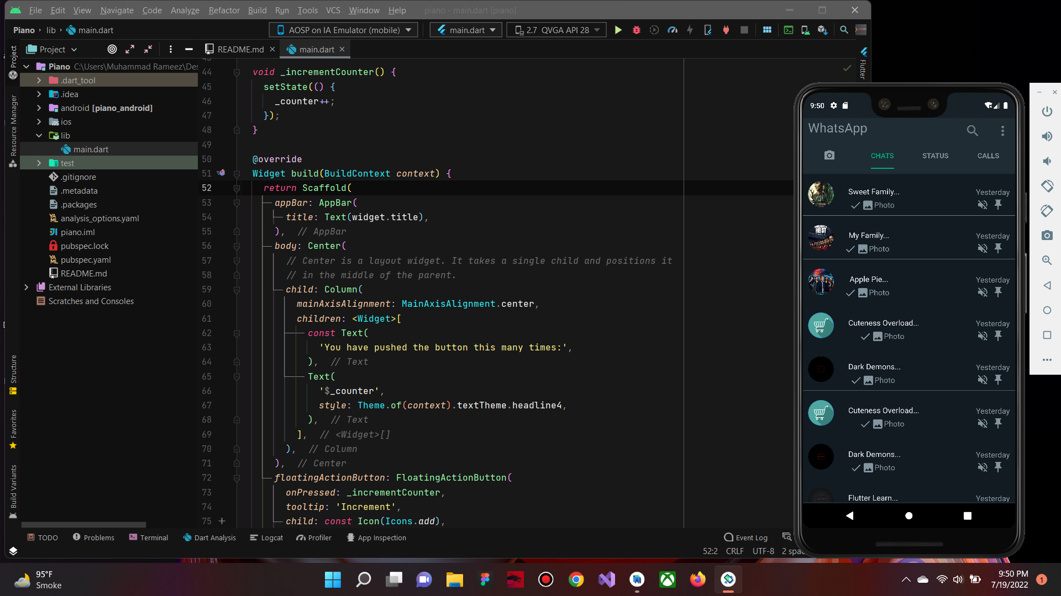Open the AOSP emulator device selector
Image resolution: width=1061 pixels, height=596 pixels.
coord(342,30)
